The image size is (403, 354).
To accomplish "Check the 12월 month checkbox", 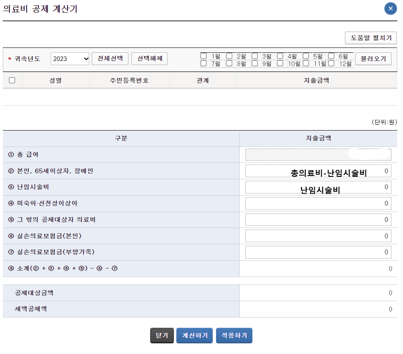I will click(331, 63).
